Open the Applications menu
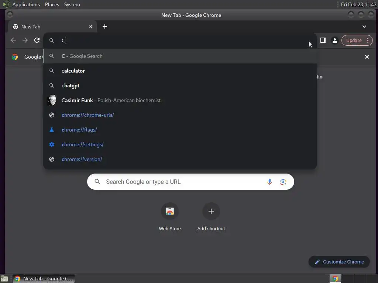This screenshot has height=283, width=378. 26,4
